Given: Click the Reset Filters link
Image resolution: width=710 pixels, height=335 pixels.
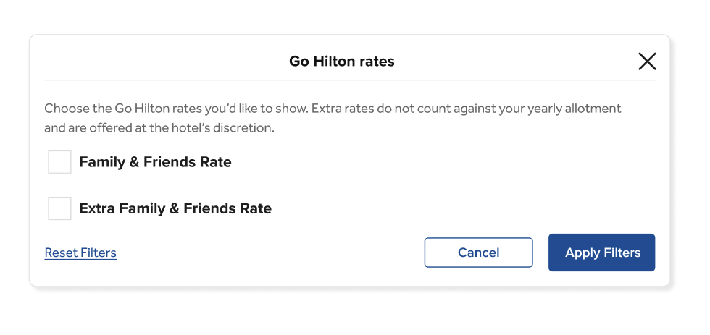Looking at the screenshot, I should [x=80, y=253].
